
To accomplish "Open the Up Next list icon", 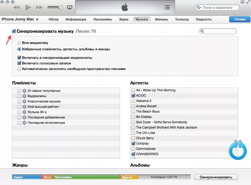I will click(167, 7).
